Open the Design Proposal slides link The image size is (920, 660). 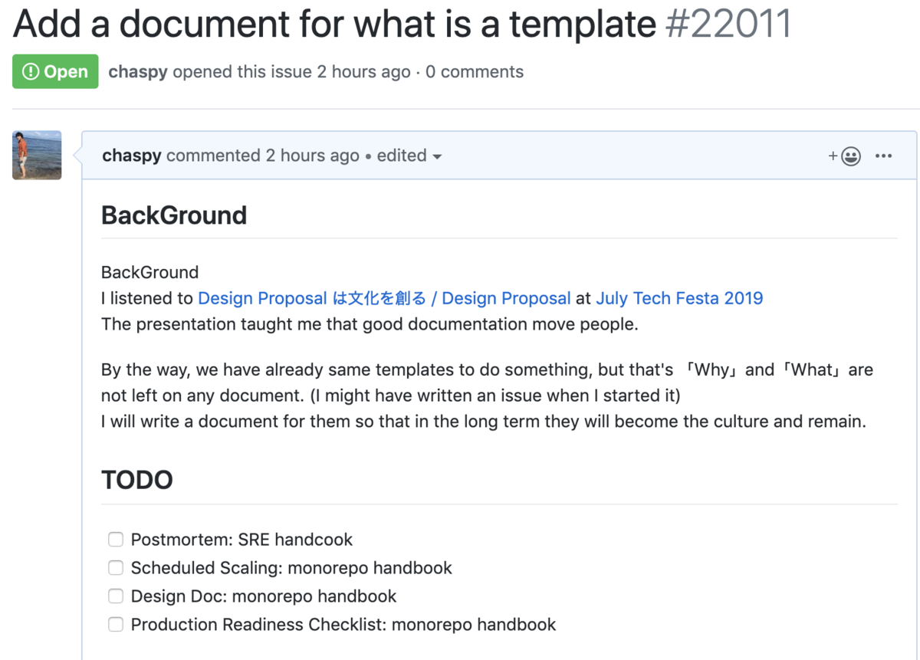click(384, 298)
